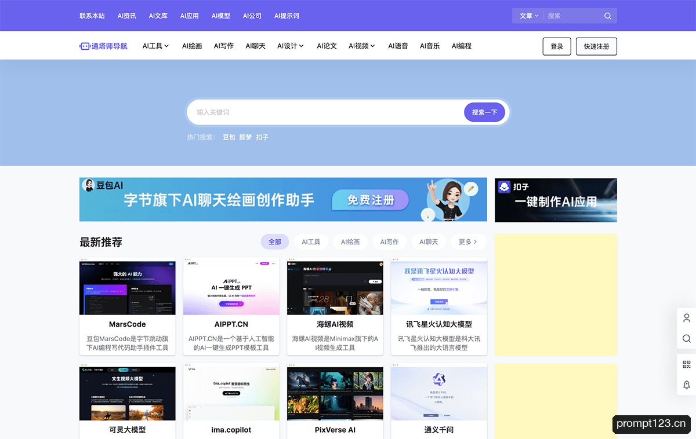Select the AI写作 filter tab
The width and height of the screenshot is (696, 439).
point(390,242)
